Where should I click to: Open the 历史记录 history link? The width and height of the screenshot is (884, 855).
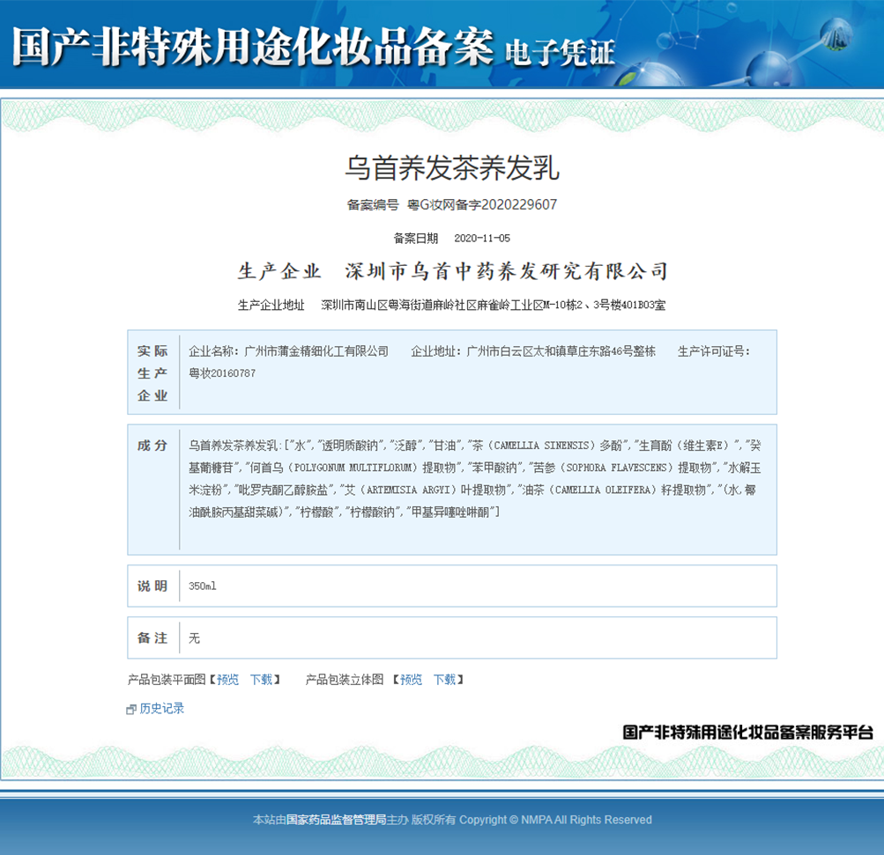click(x=162, y=709)
